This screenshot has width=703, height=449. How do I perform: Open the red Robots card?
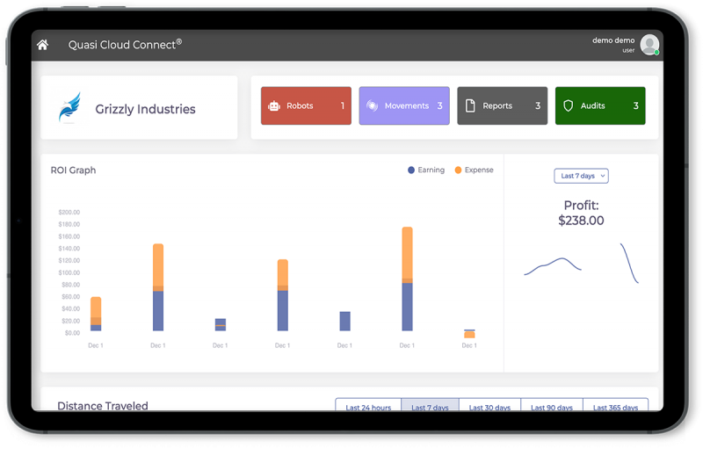click(306, 106)
